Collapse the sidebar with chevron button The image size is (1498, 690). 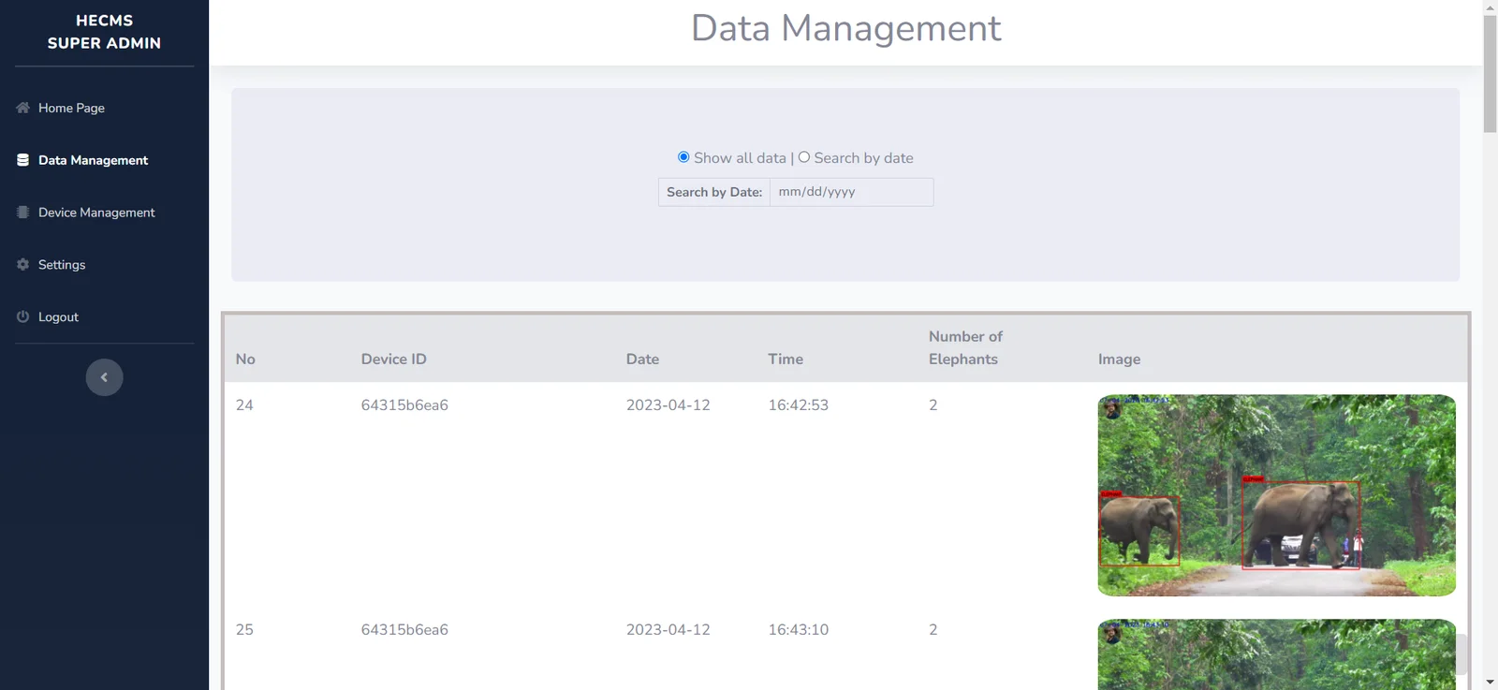pos(104,377)
